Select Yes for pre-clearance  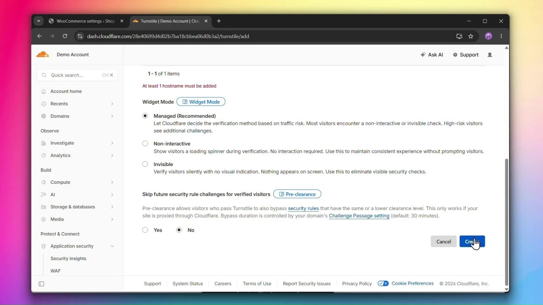[145, 230]
